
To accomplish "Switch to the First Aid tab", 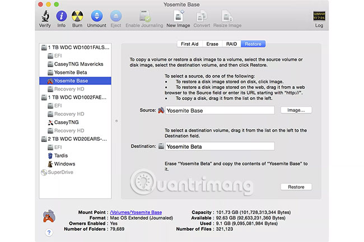I will coord(190,44).
